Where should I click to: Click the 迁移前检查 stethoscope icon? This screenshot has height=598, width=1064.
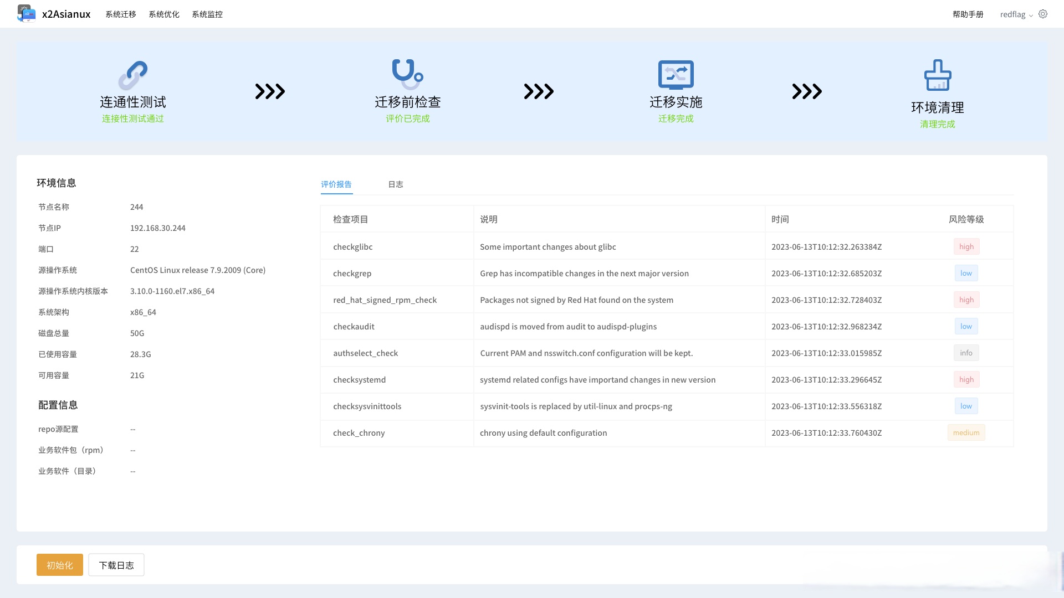pyautogui.click(x=408, y=74)
